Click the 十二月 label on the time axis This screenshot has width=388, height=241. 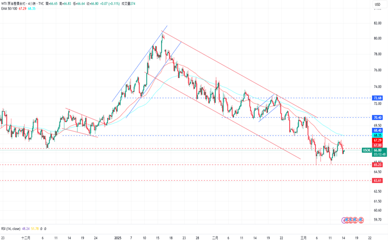tap(26, 238)
